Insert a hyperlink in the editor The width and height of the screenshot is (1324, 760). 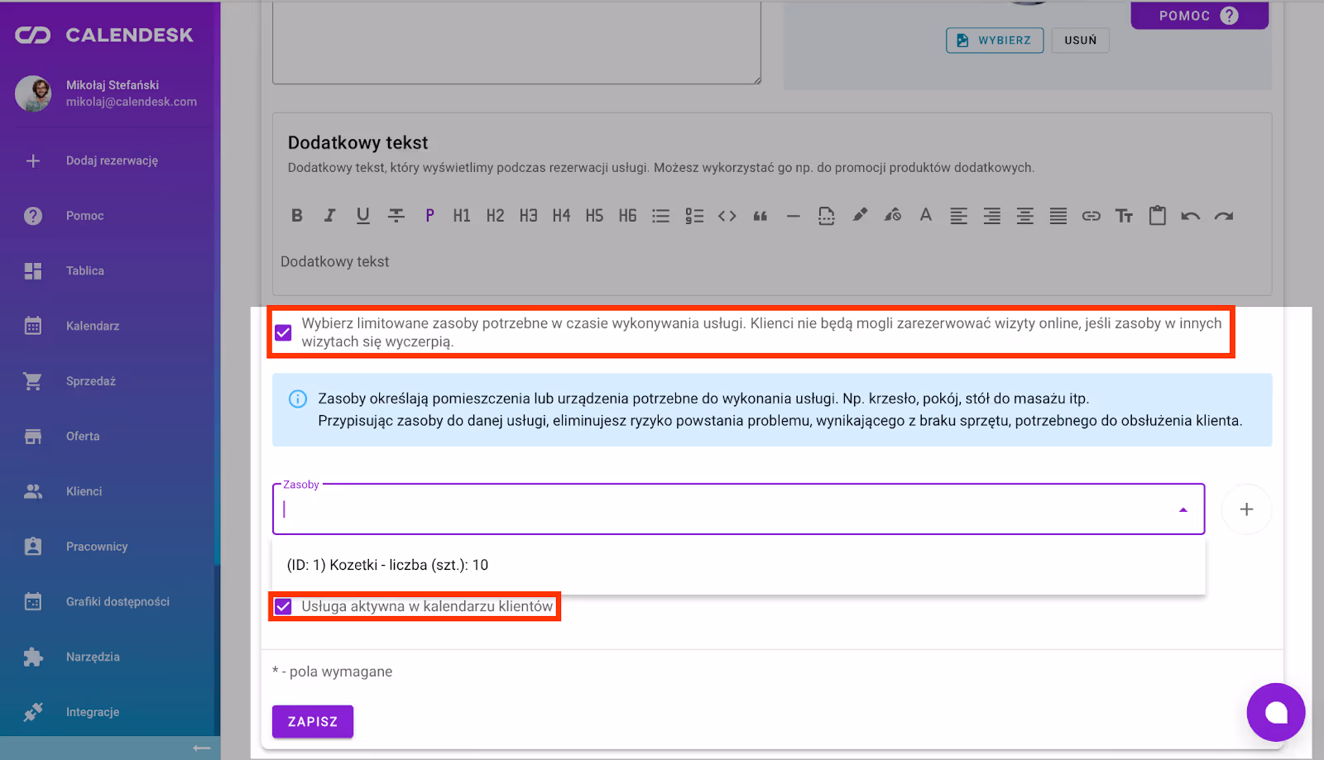coord(1091,216)
